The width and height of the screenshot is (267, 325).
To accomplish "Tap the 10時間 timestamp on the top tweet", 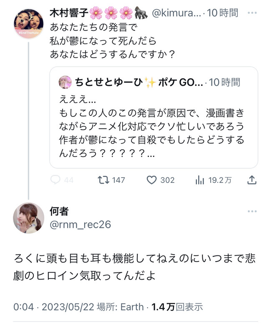I will click(224, 14).
